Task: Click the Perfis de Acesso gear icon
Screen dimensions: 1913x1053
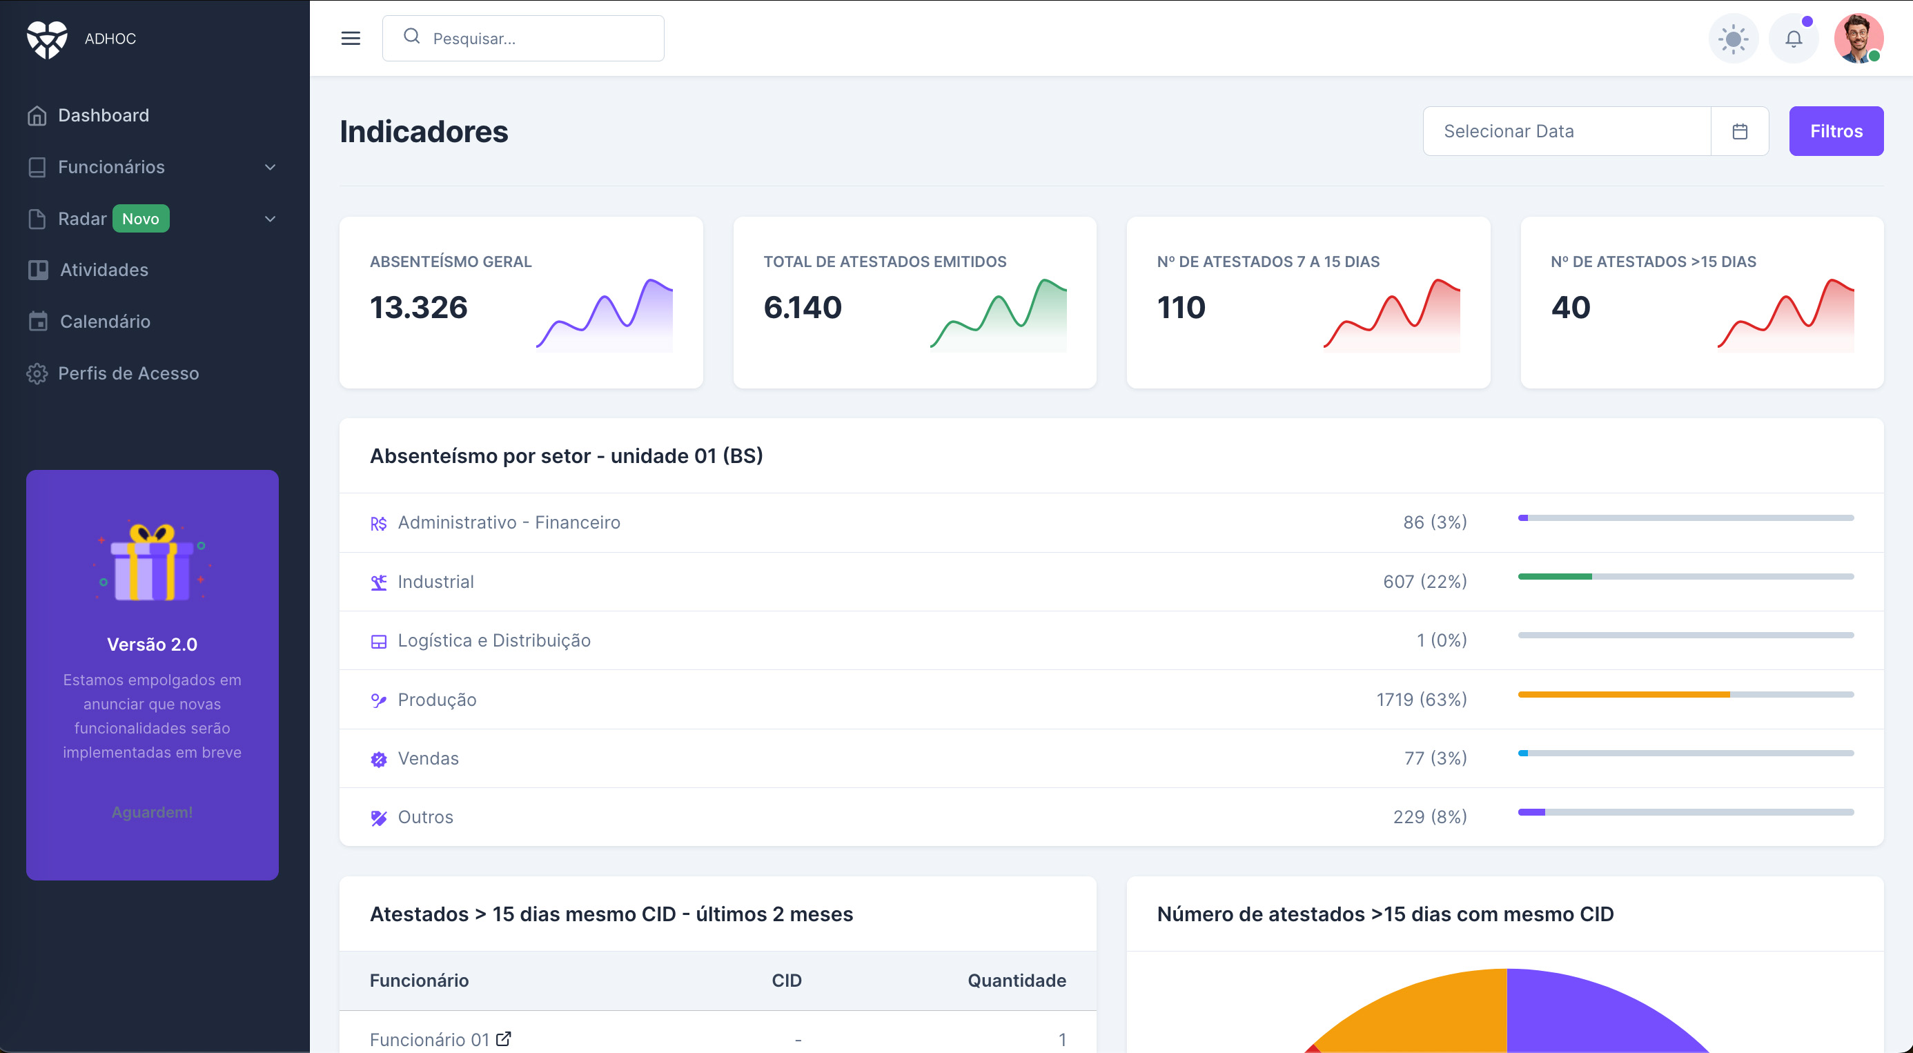Action: click(37, 373)
